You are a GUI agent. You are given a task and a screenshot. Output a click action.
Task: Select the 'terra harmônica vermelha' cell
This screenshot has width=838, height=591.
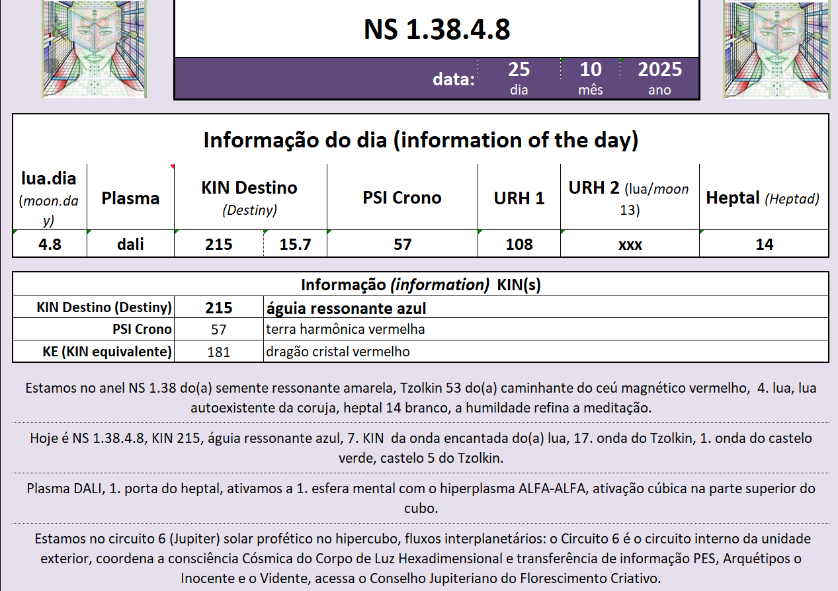coord(545,329)
